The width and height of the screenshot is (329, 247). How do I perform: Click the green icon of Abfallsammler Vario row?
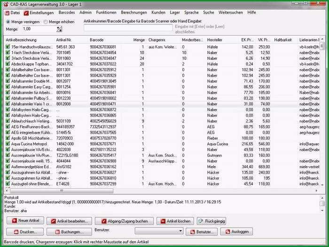pyautogui.click(x=8, y=104)
